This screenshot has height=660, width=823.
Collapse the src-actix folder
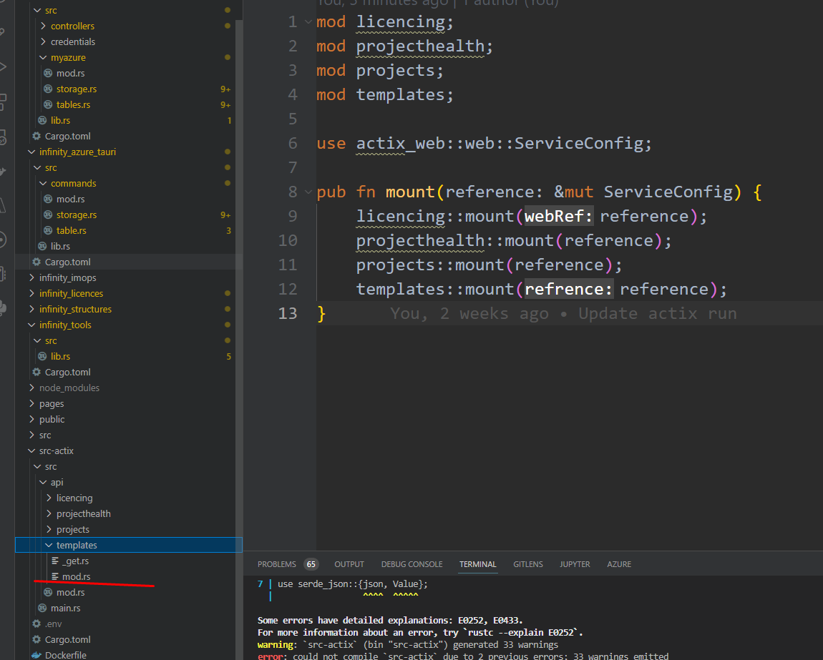[32, 450]
